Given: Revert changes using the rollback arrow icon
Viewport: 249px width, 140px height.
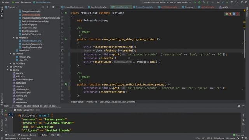Looking at the screenshot, I should [237, 2].
